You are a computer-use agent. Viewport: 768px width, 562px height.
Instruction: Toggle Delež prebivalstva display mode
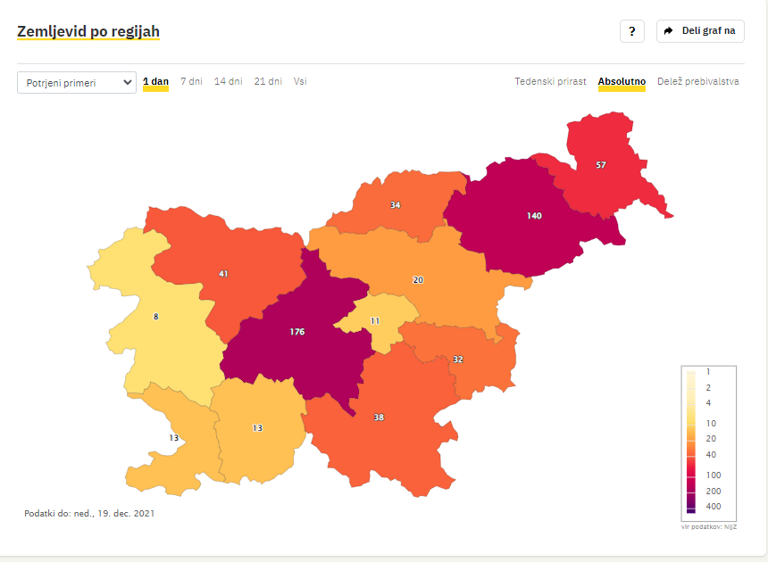(698, 82)
